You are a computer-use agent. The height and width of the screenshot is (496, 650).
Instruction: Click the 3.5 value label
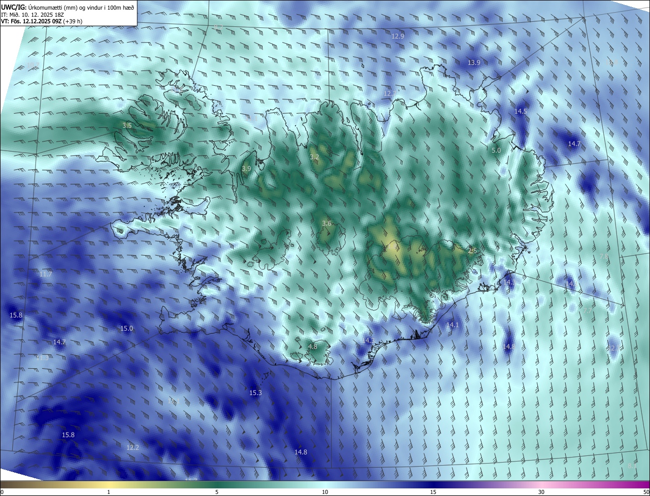(127, 126)
